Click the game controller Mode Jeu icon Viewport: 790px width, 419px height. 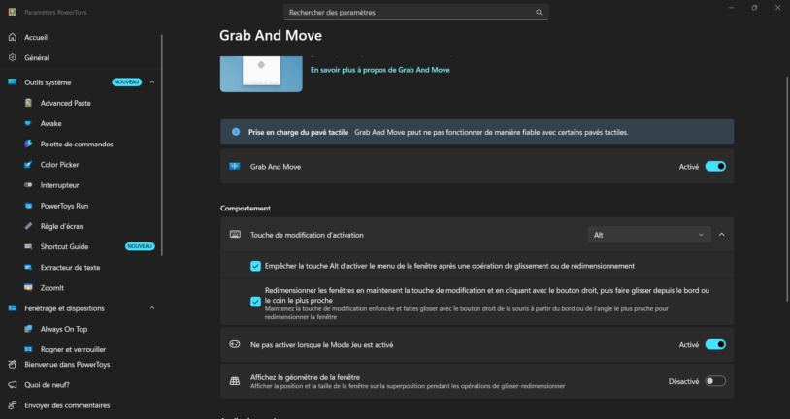pos(235,345)
